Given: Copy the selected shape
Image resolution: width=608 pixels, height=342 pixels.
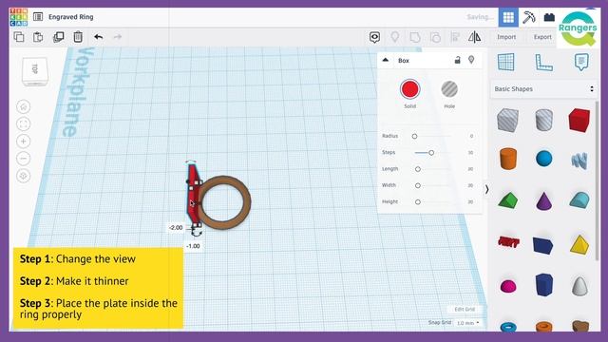Looking at the screenshot, I should click(x=19, y=37).
